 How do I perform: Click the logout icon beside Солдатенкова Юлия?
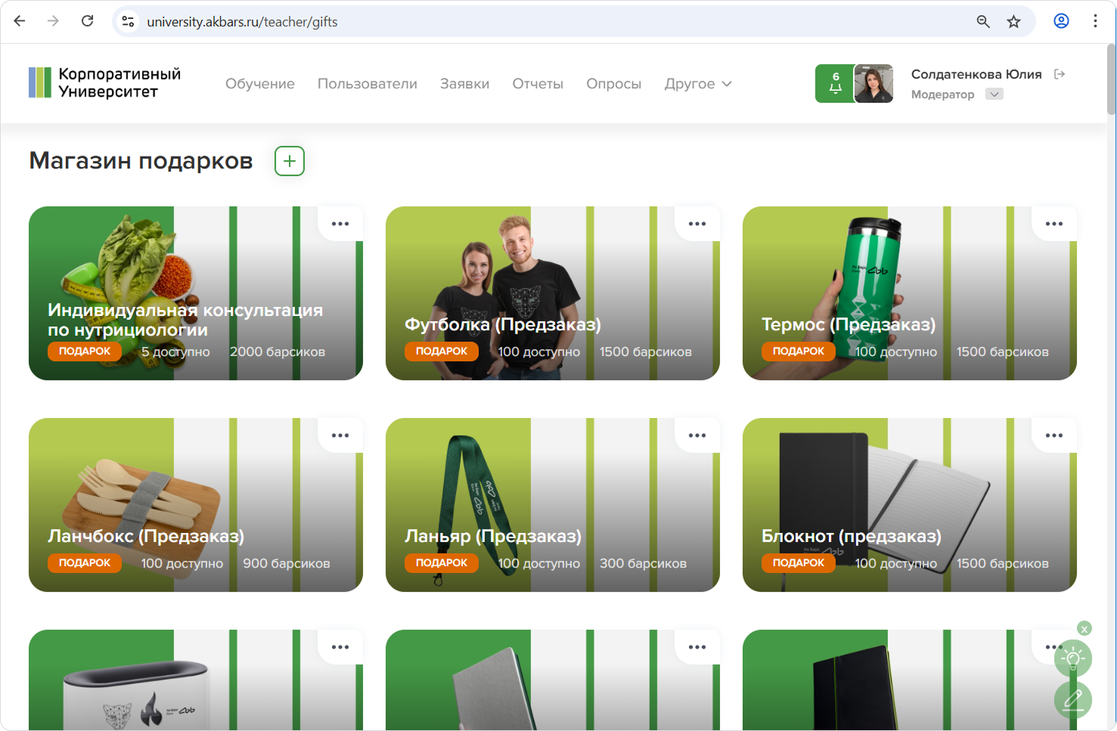tap(1060, 74)
